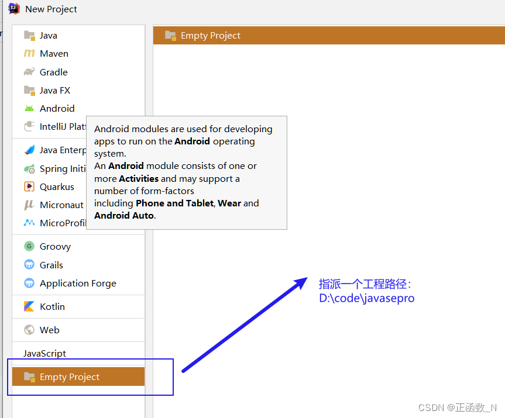Pick Kotlin as the project type
This screenshot has width=505, height=418.
pyautogui.click(x=78, y=306)
